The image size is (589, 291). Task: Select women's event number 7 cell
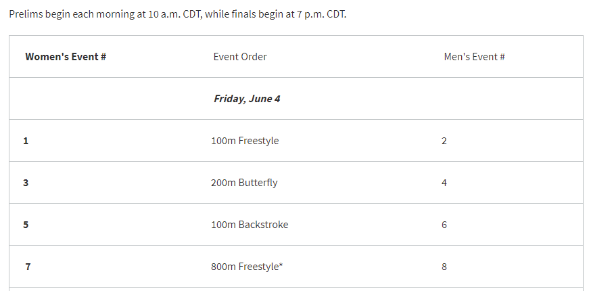point(28,267)
